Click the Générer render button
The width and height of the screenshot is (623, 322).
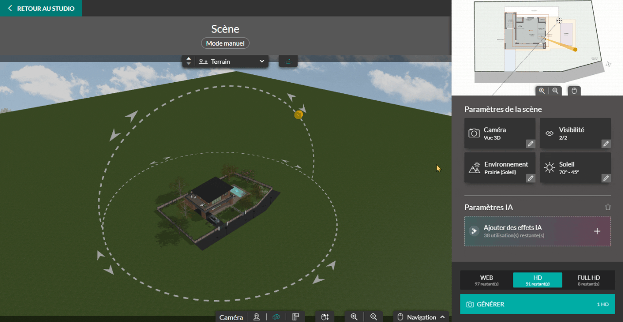pos(537,304)
